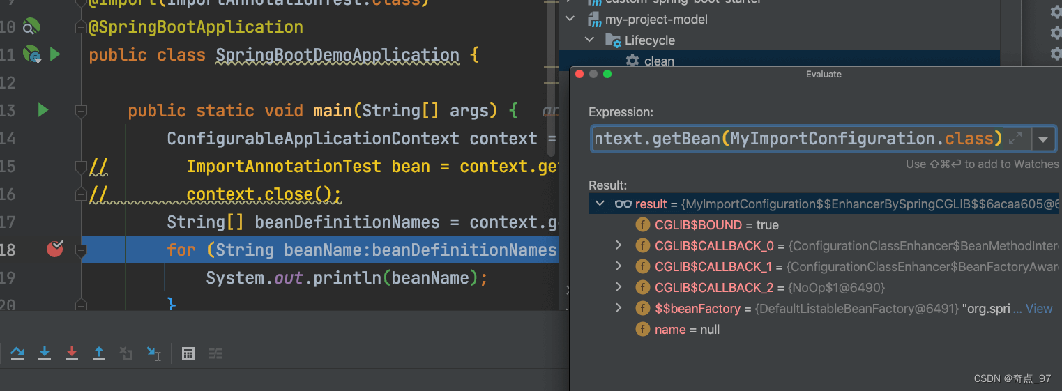Click the field icon of name
The image size is (1062, 391).
click(643, 330)
